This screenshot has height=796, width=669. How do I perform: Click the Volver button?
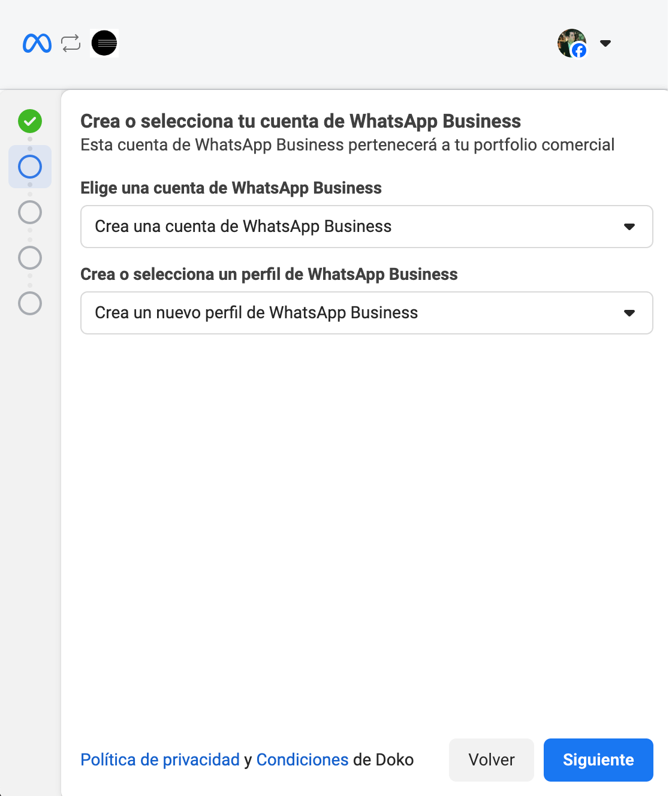(492, 760)
